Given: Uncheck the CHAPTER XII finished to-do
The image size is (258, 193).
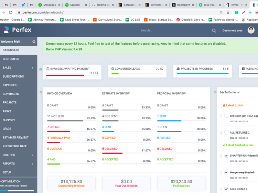Looking at the screenshot, I should coord(226,156).
